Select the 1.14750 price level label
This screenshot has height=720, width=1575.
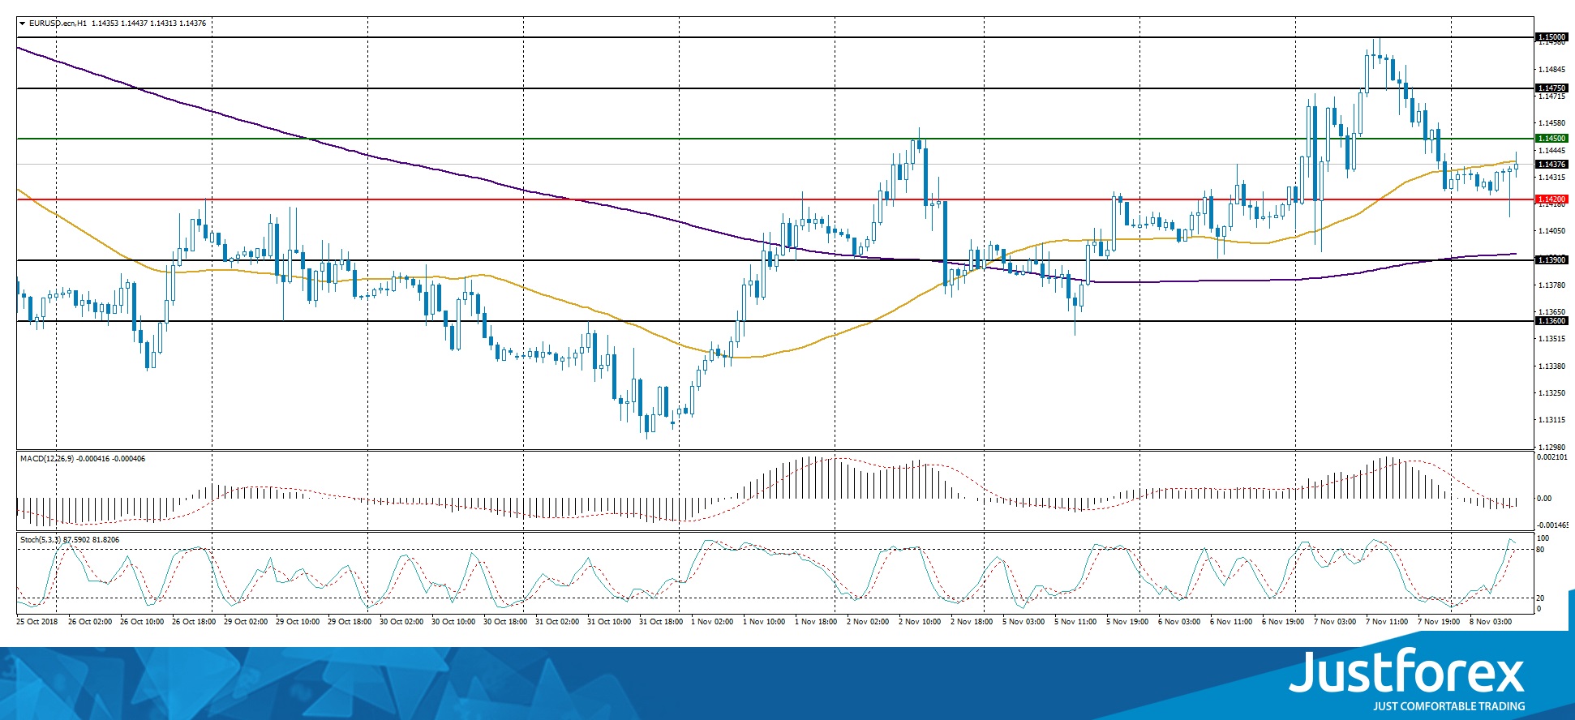[1551, 88]
